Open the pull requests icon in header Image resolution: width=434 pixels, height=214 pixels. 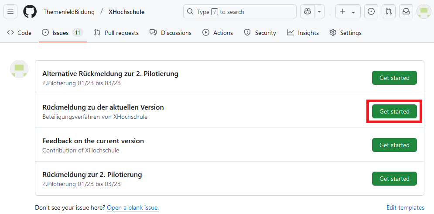(x=389, y=12)
